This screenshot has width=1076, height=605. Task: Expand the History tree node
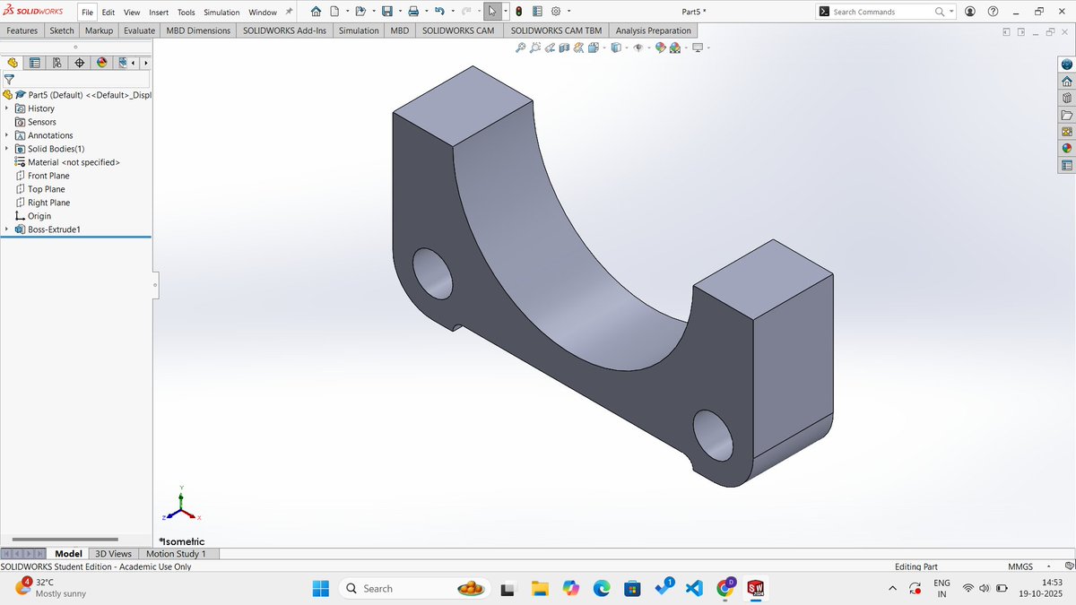(7, 108)
